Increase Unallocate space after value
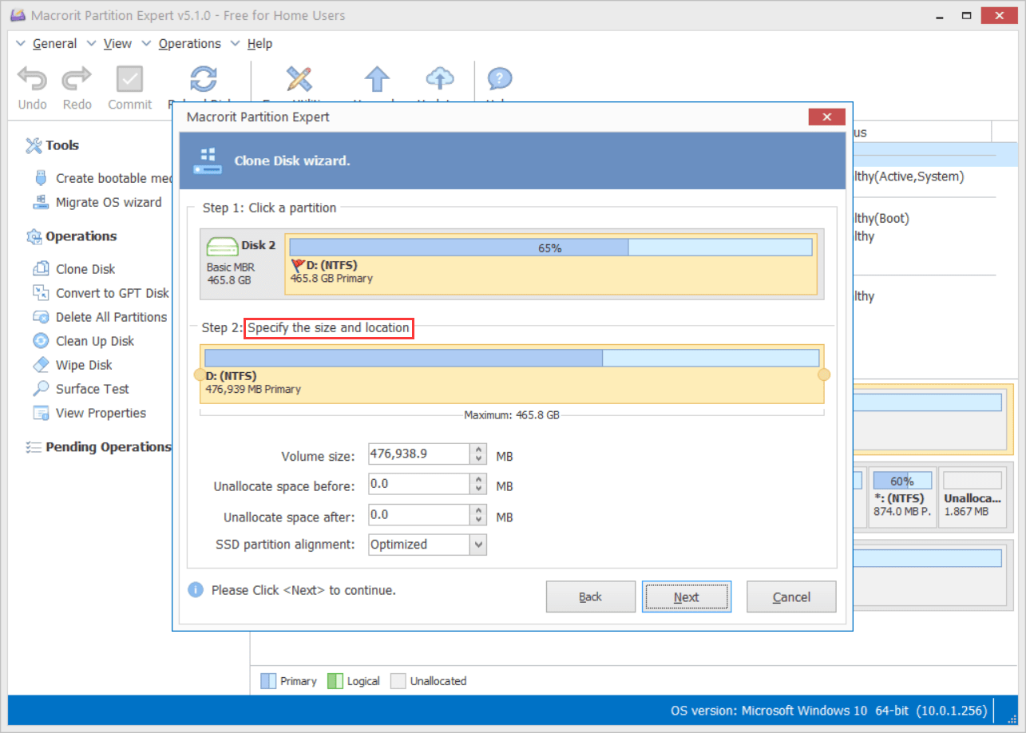1026x733 pixels. tap(478, 509)
